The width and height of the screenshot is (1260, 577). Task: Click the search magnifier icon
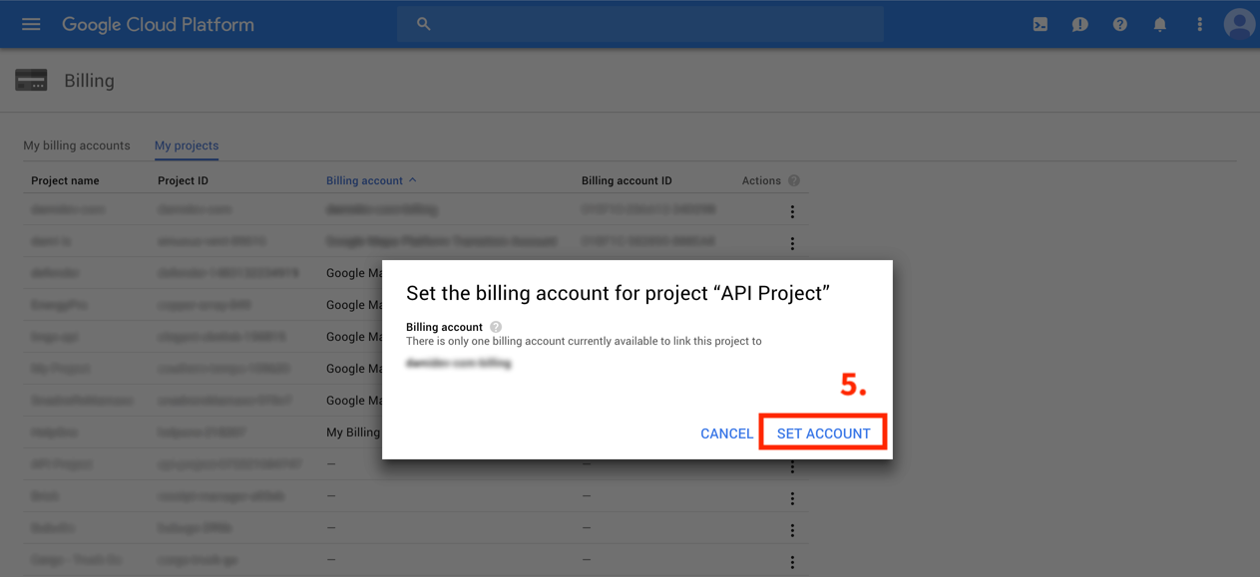[423, 23]
